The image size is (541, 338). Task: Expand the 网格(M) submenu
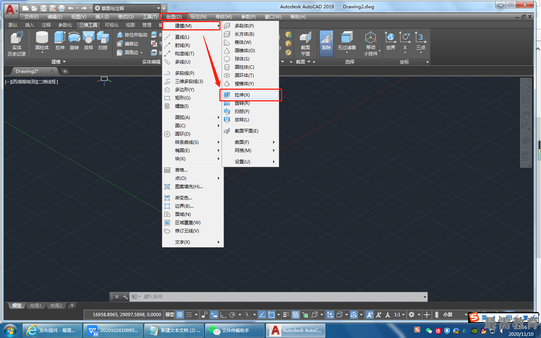251,151
